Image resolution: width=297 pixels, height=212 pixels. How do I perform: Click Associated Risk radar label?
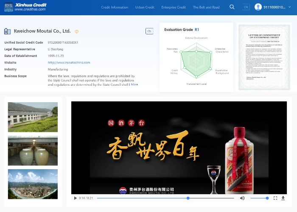coord(172,50)
